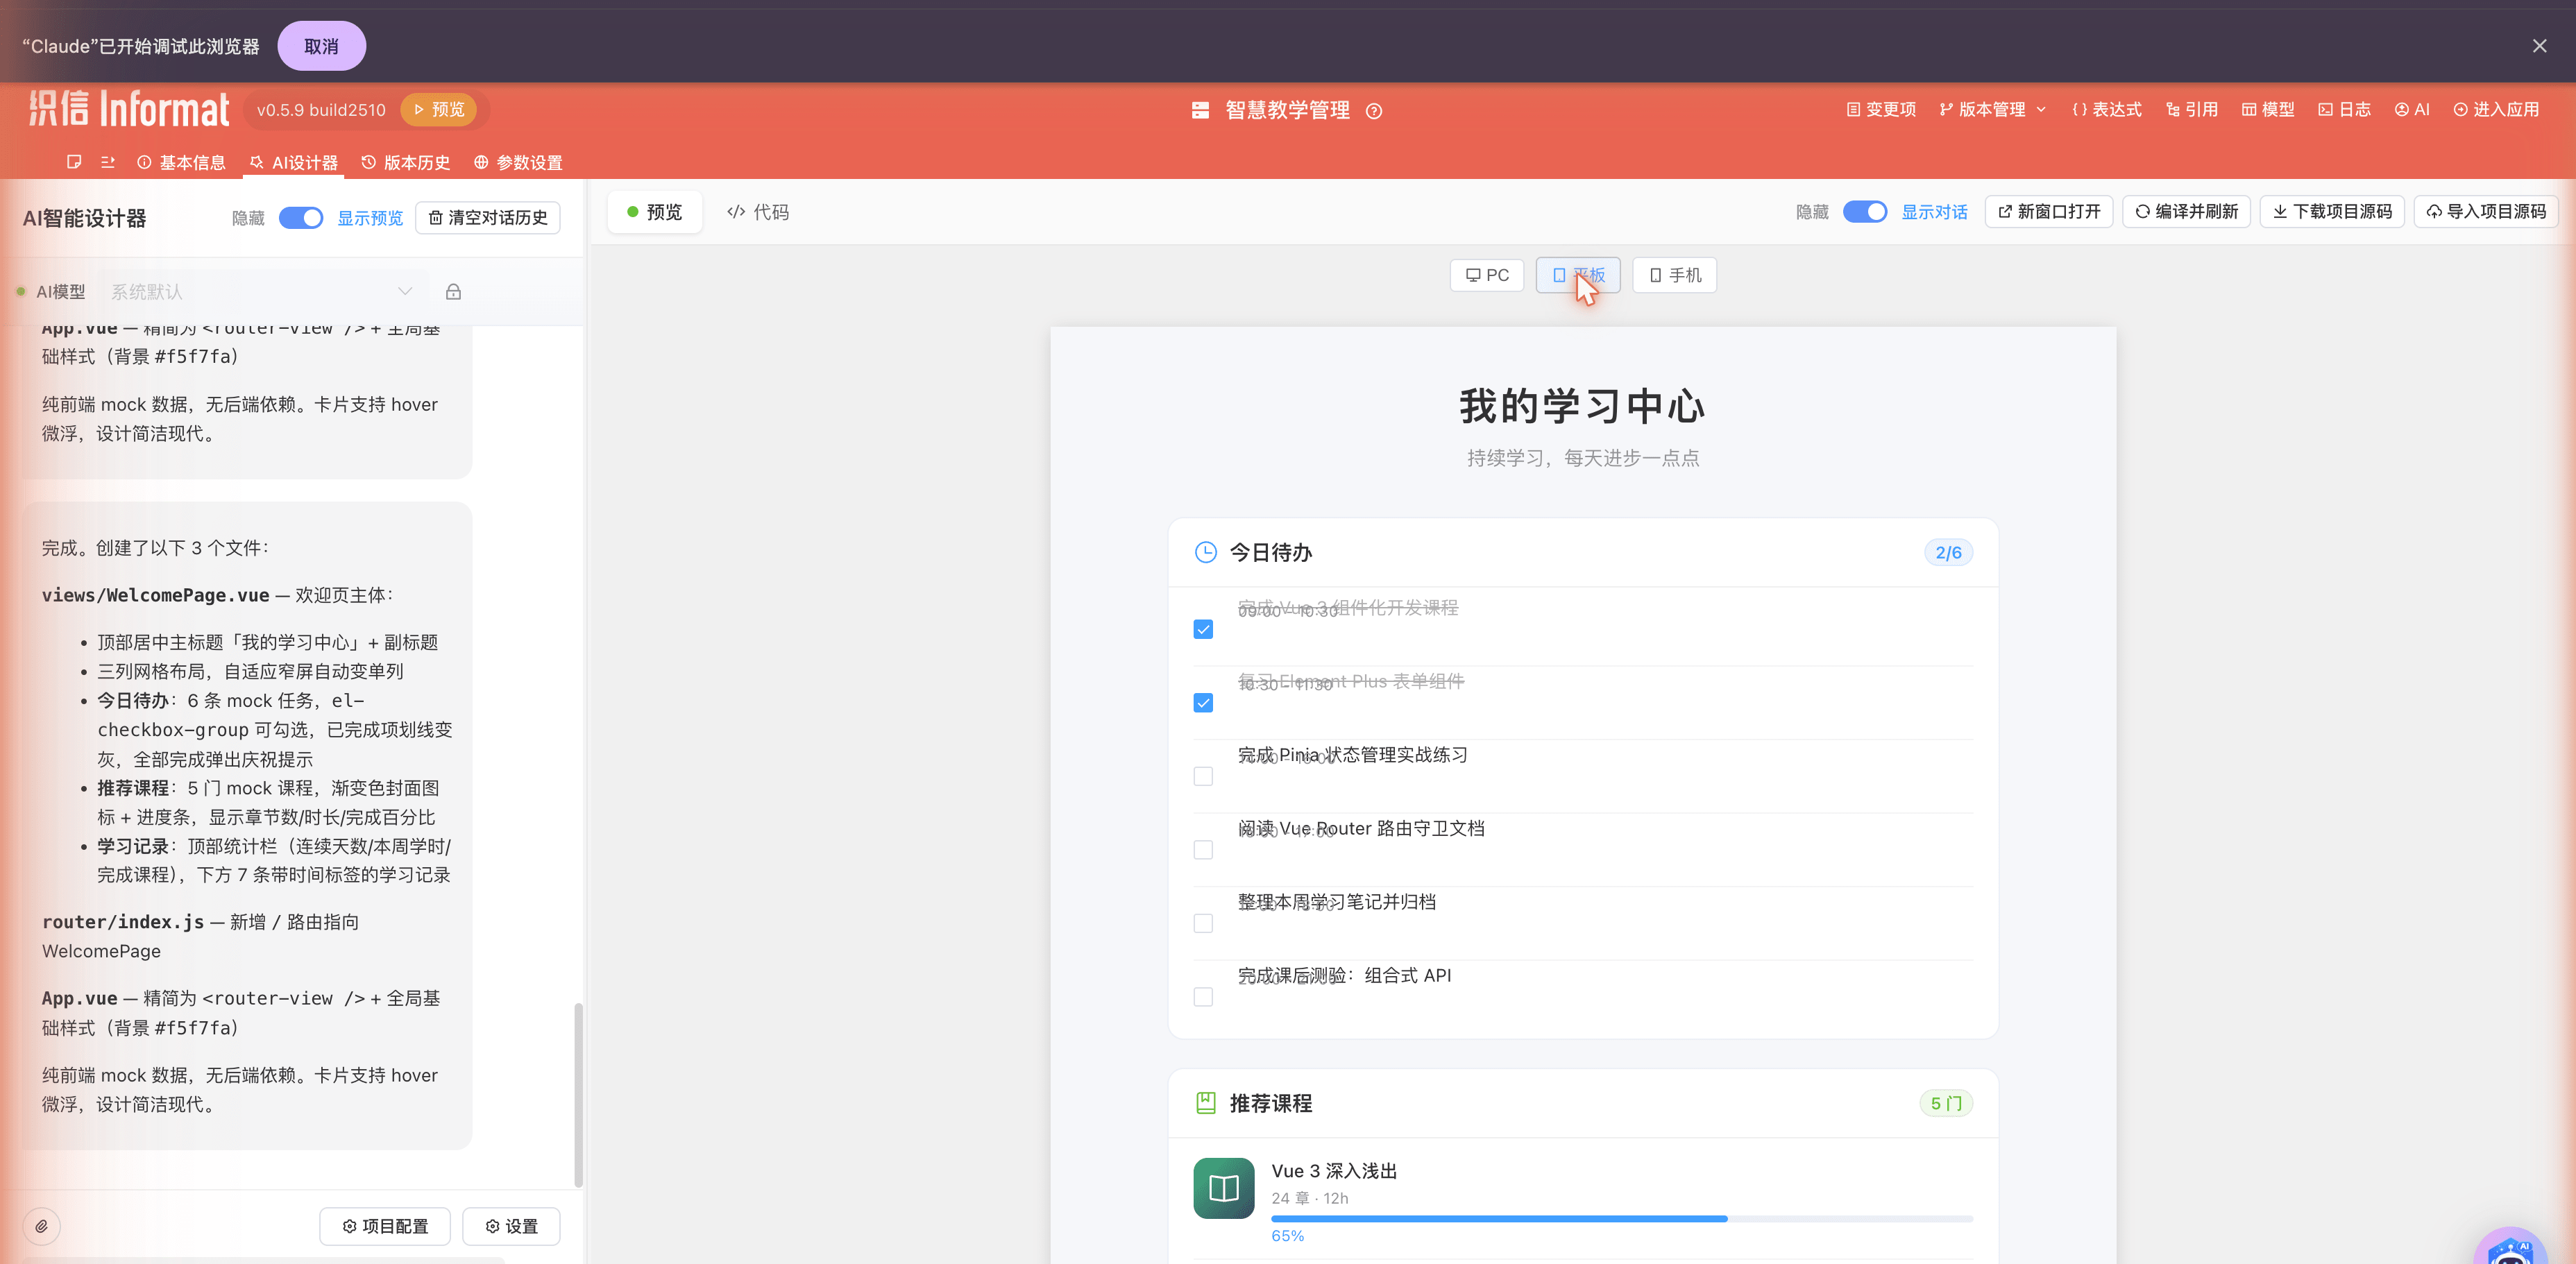The height and width of the screenshot is (1264, 2576).
Task: Click the Informat logo
Action: (129, 109)
